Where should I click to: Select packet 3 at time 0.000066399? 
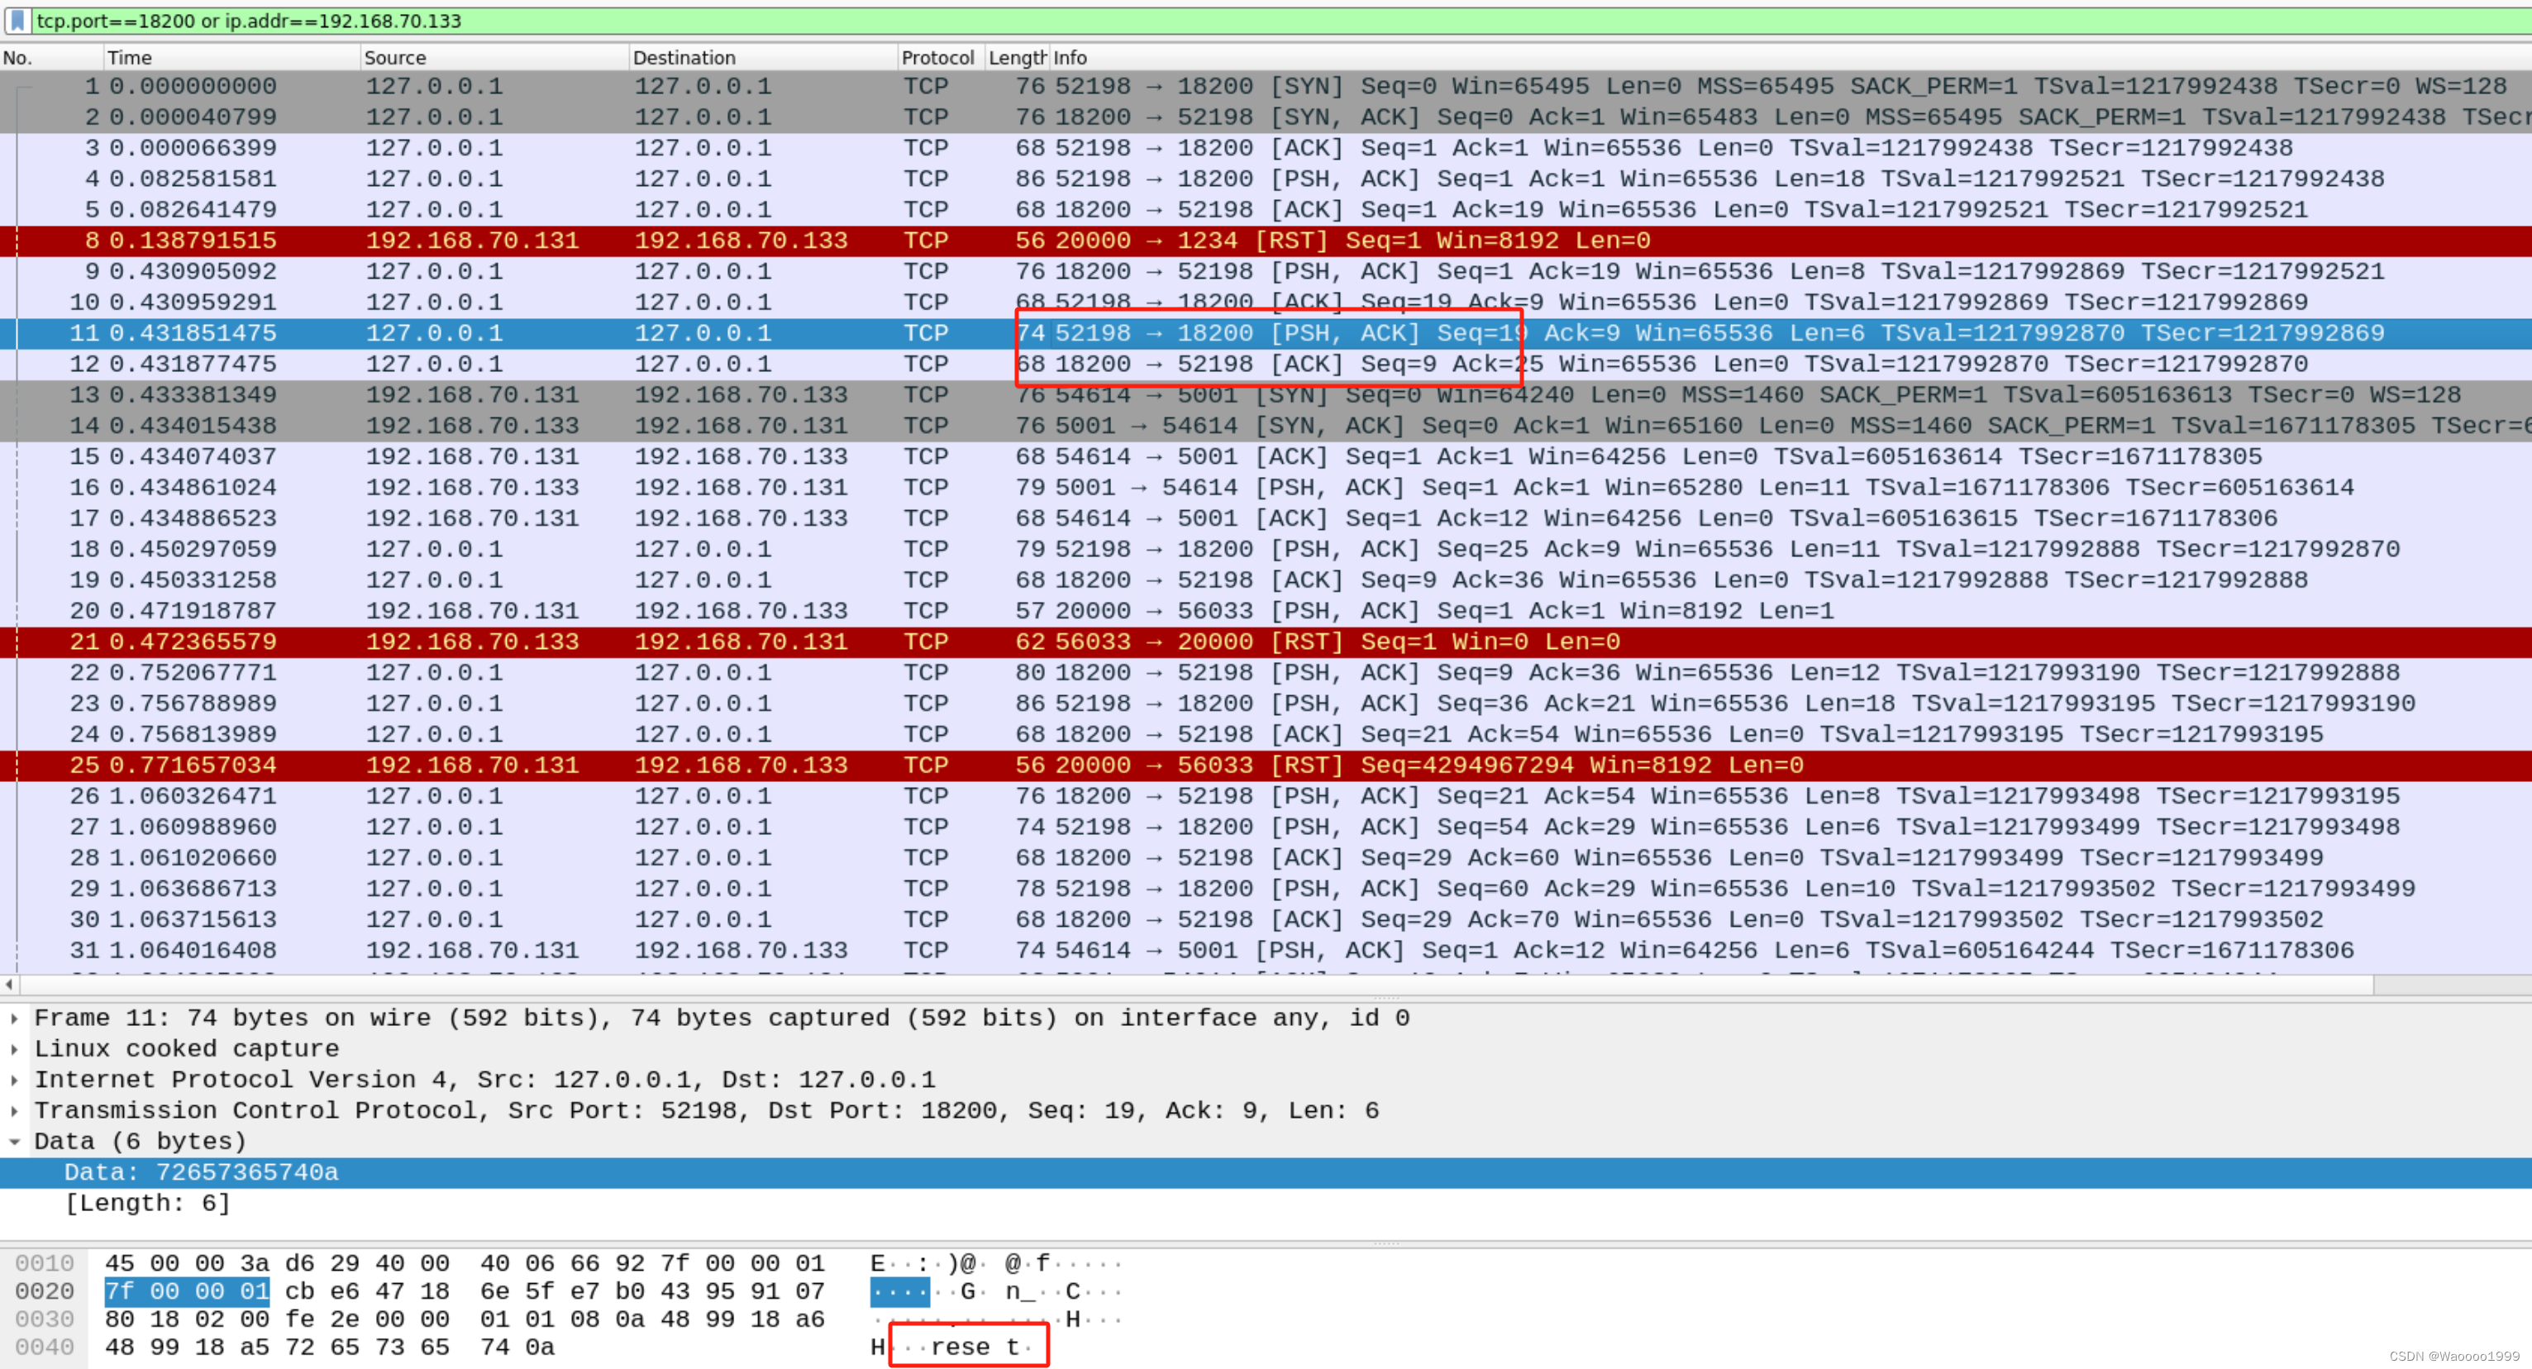coord(1266,149)
